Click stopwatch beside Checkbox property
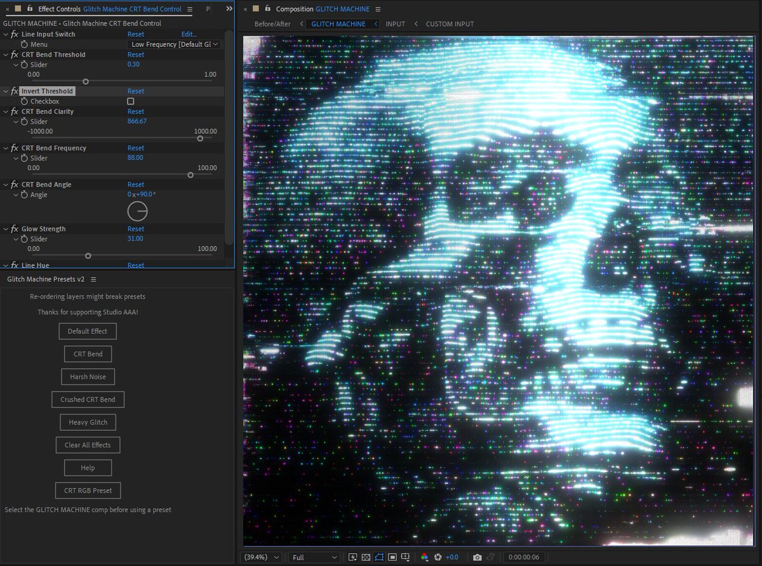 point(24,102)
